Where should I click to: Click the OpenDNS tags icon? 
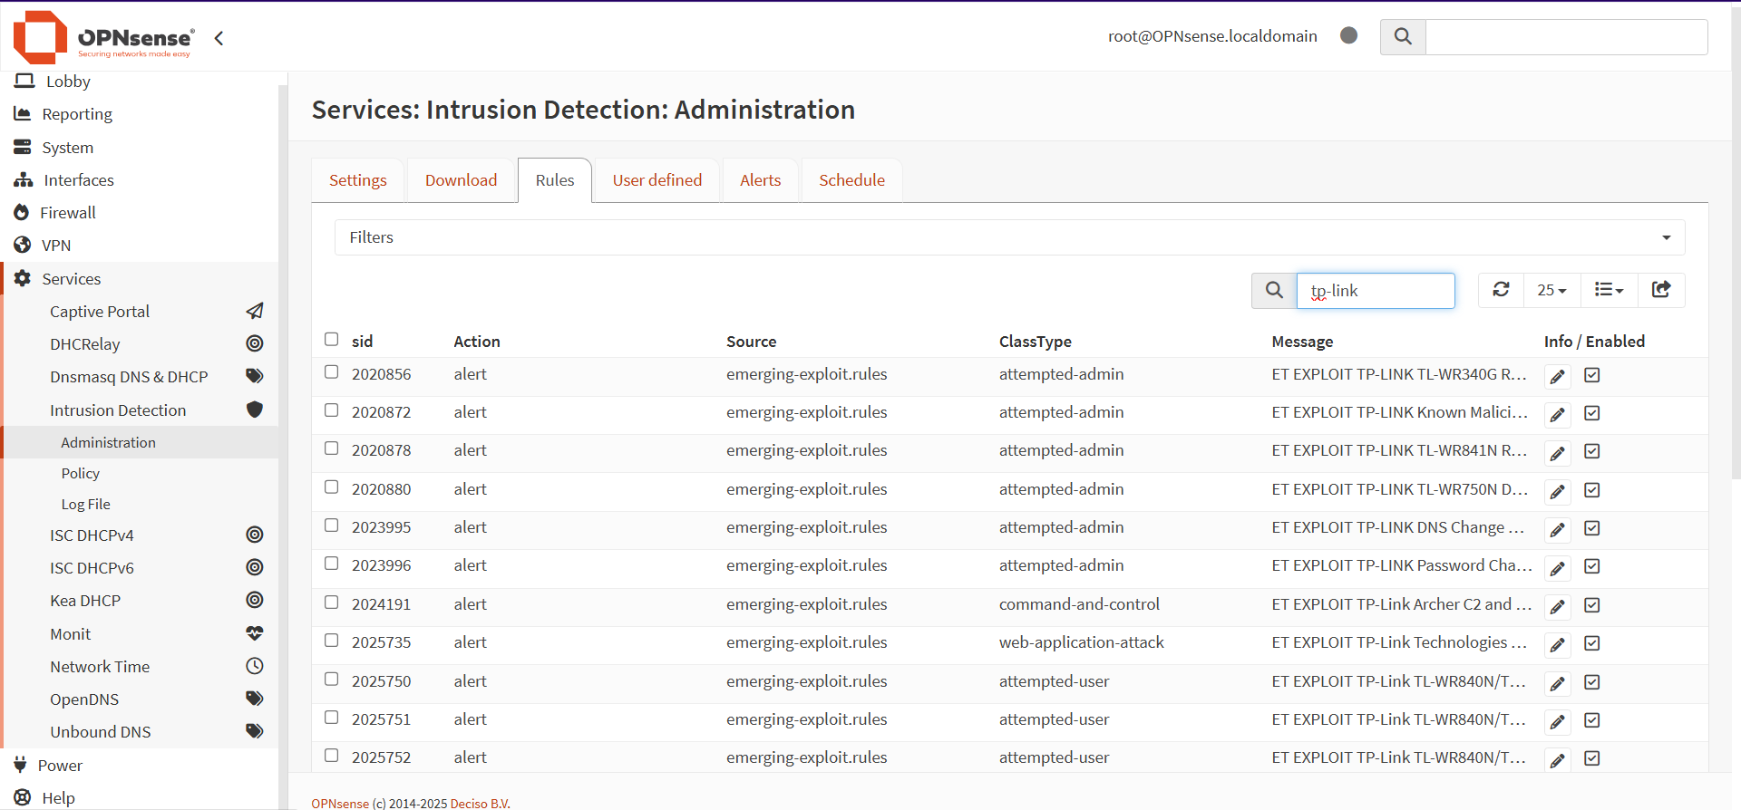tap(255, 699)
